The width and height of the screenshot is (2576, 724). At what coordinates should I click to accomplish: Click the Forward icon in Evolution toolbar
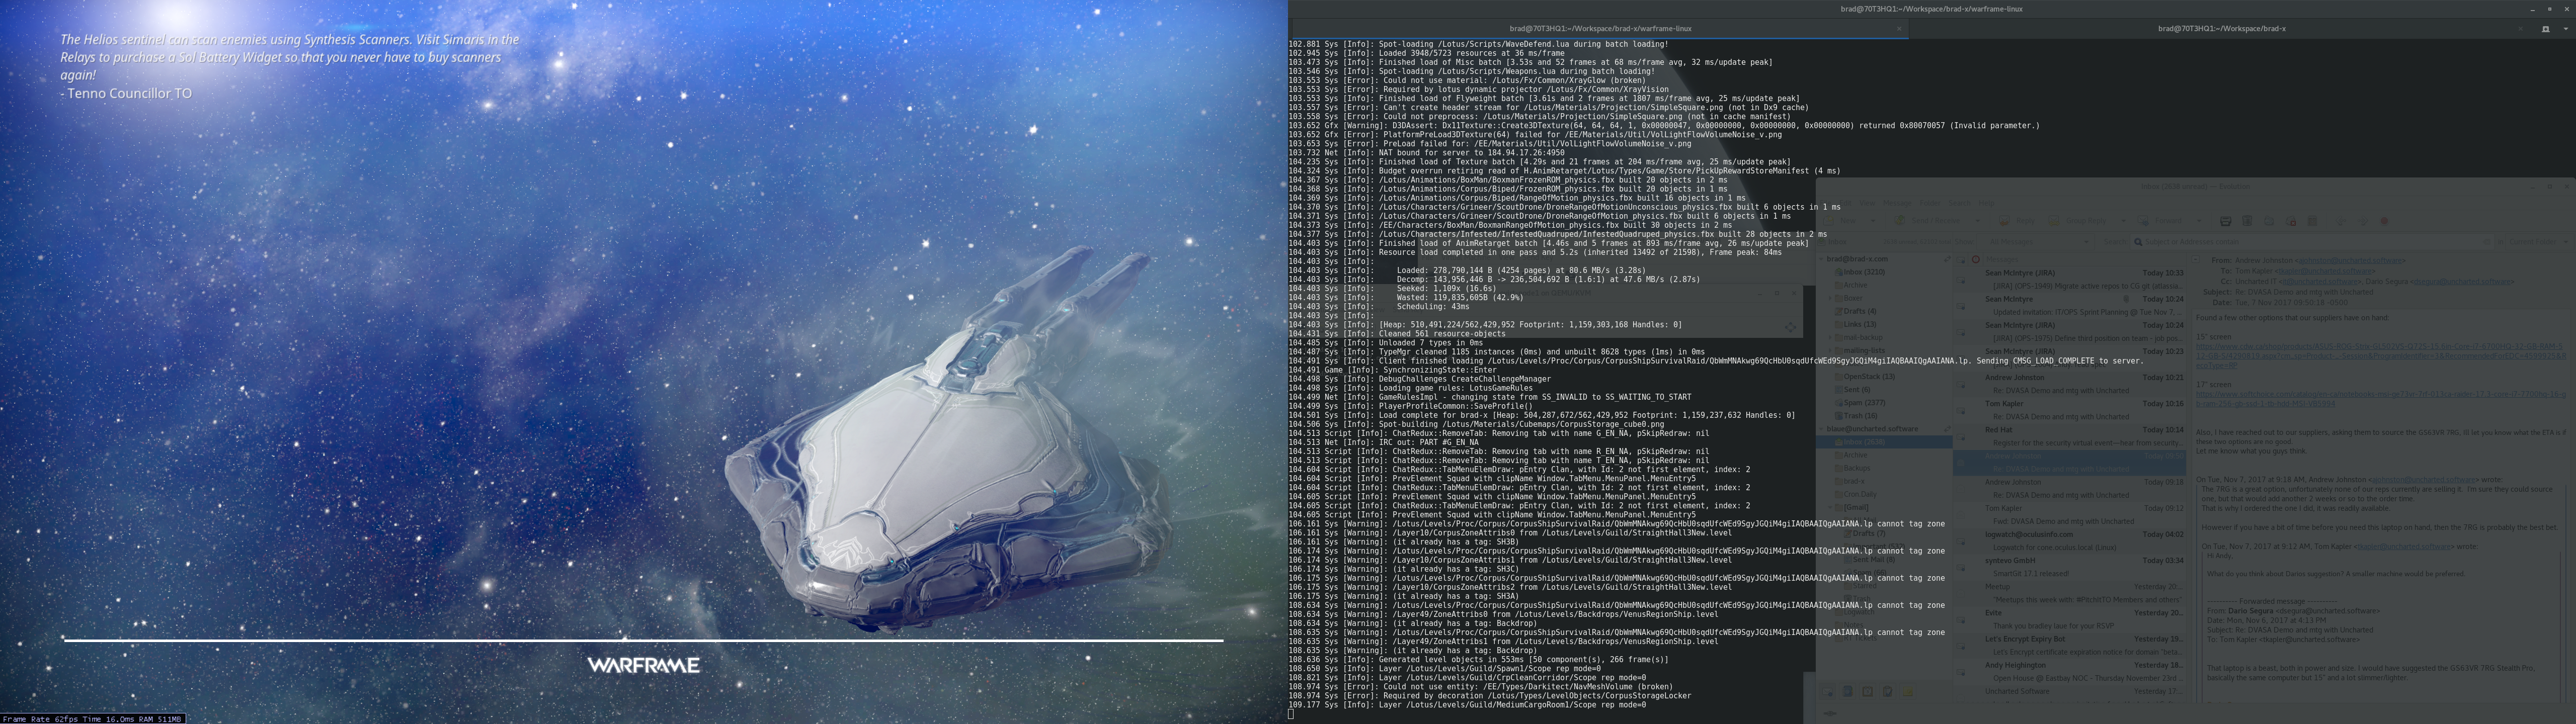point(2143,221)
